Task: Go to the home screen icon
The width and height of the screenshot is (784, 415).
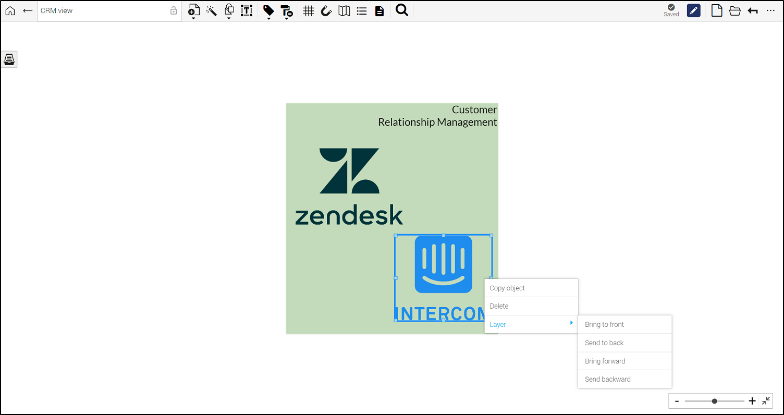Action: pos(10,10)
